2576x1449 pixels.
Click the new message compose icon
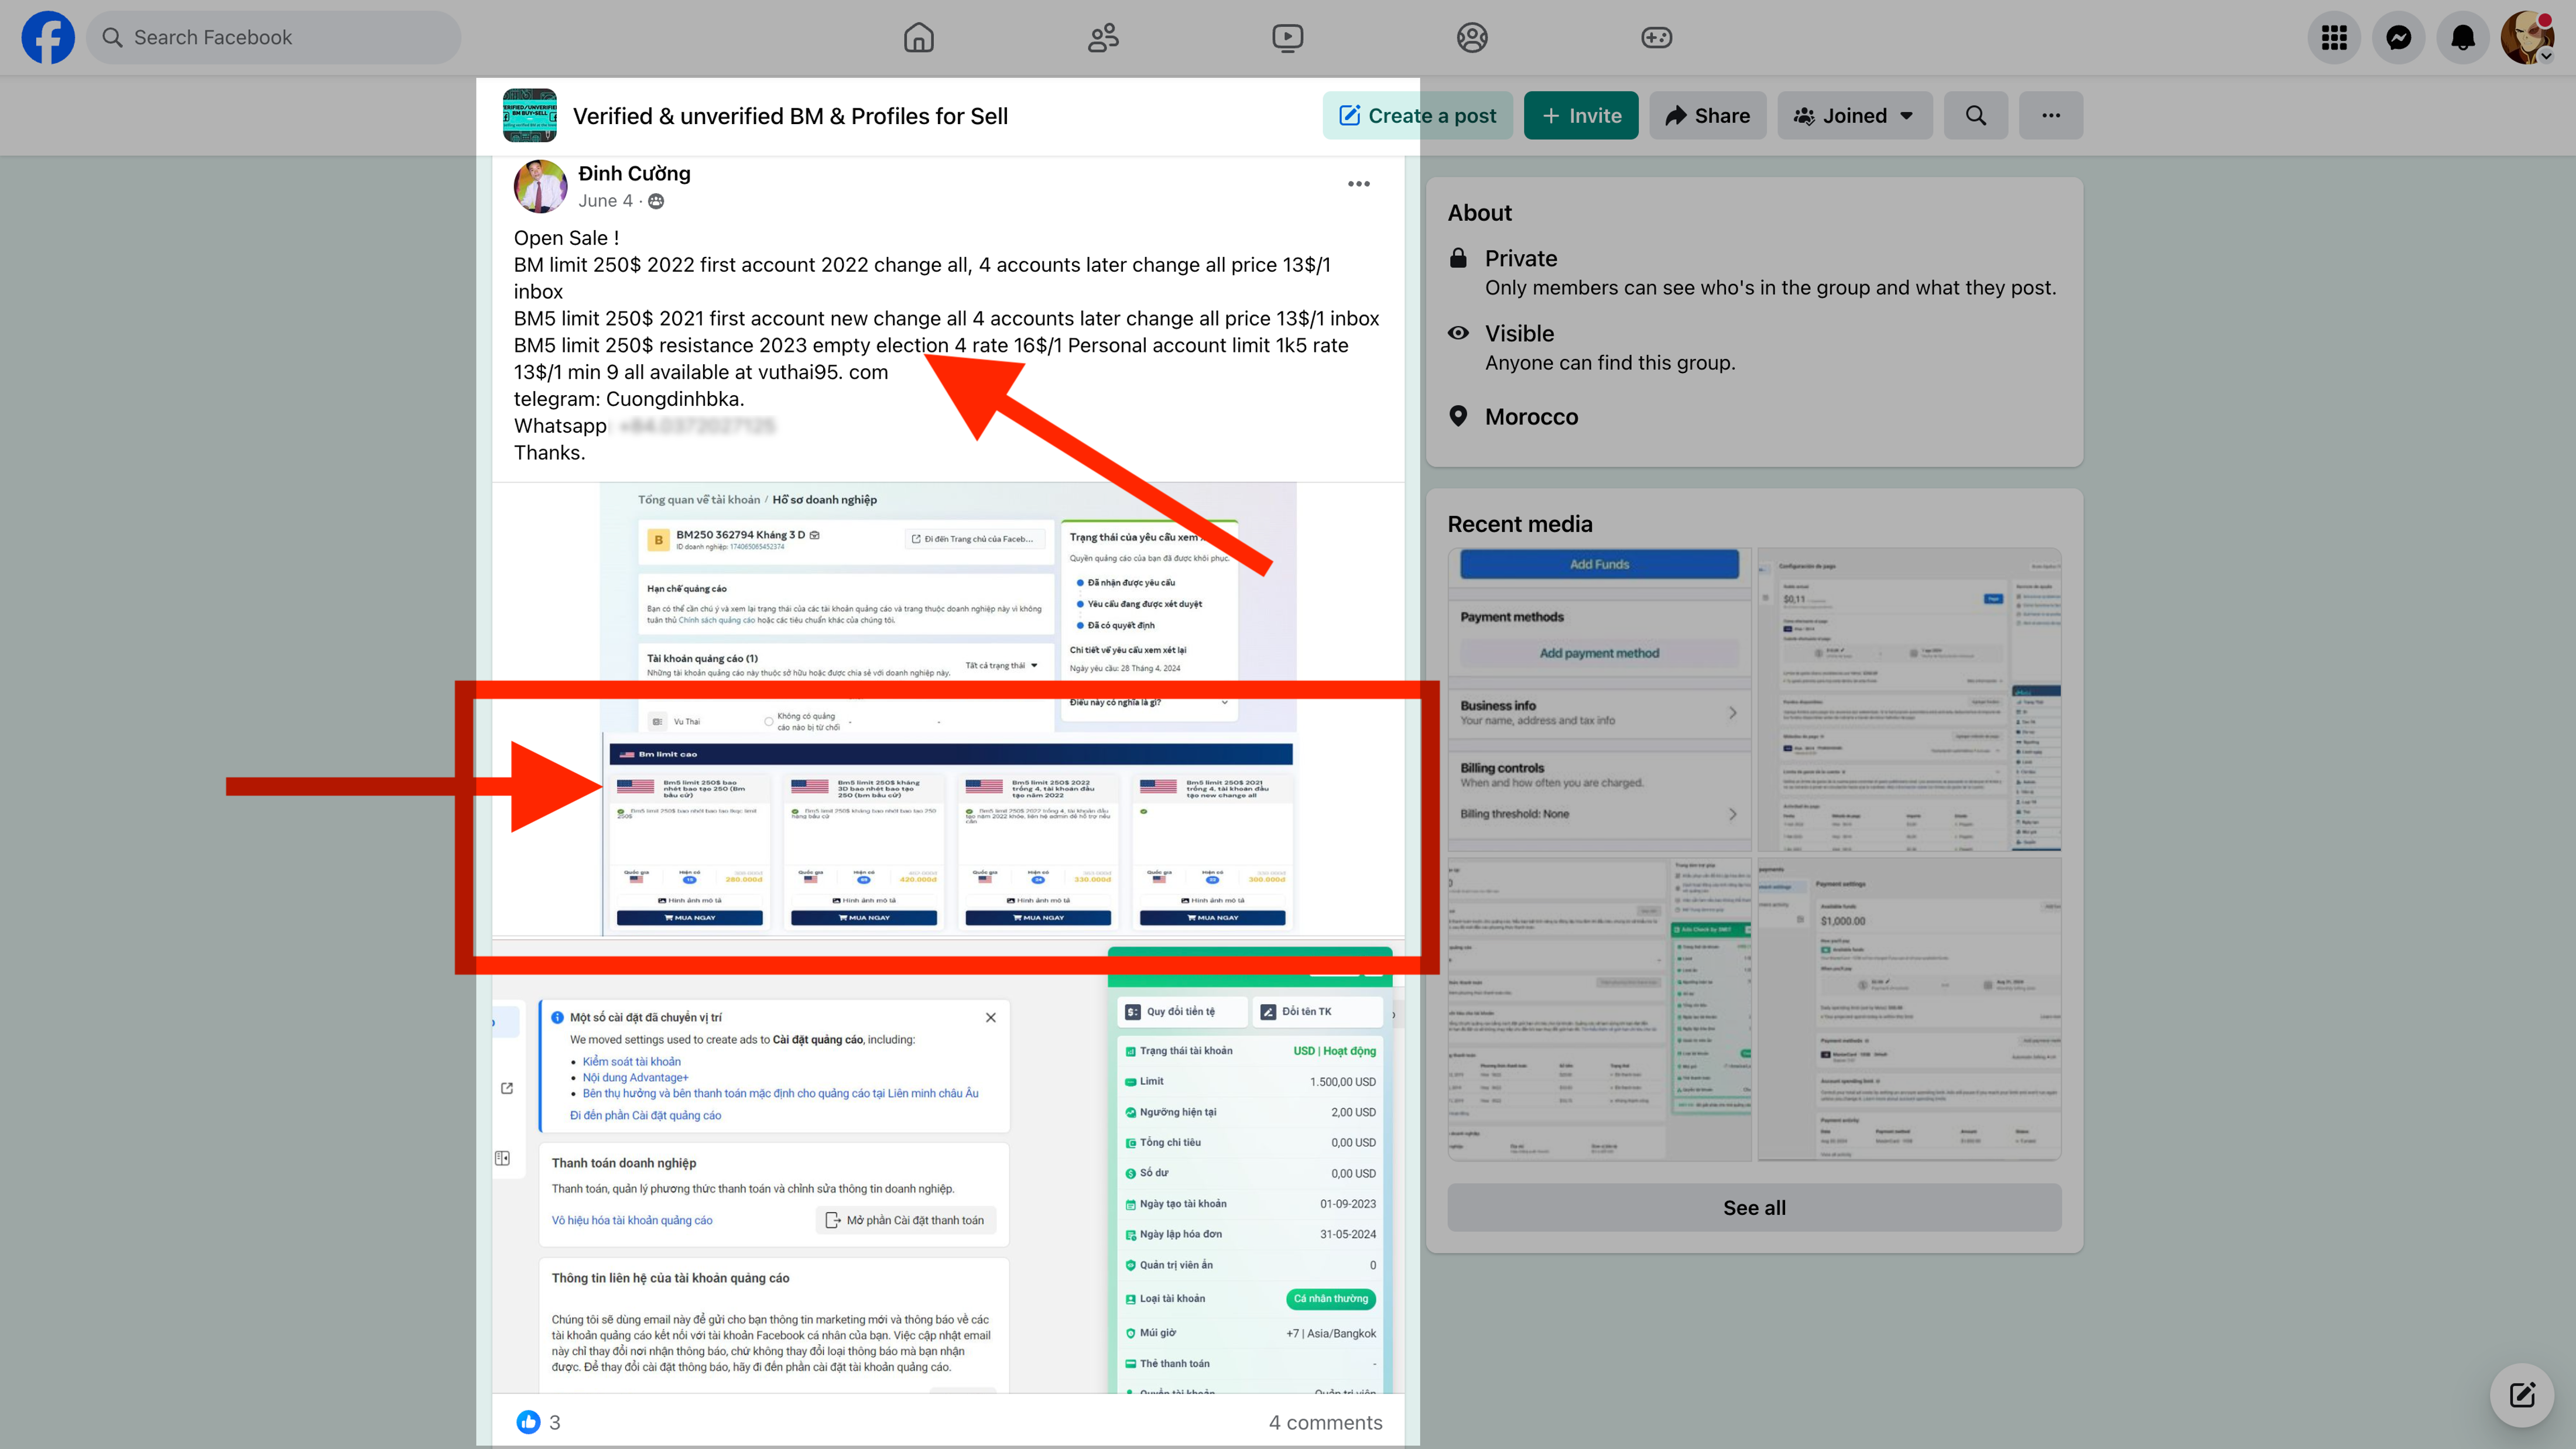point(2521,1394)
